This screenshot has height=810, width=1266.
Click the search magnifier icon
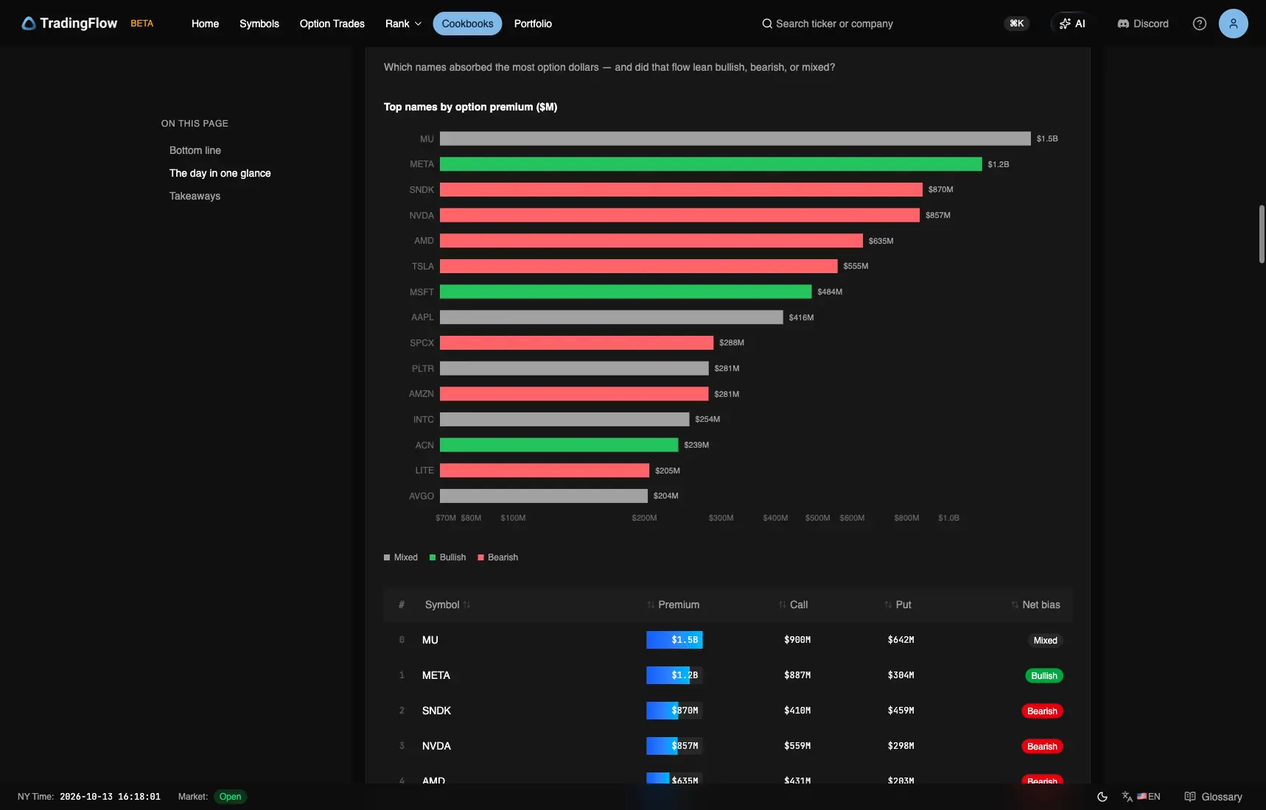click(767, 24)
